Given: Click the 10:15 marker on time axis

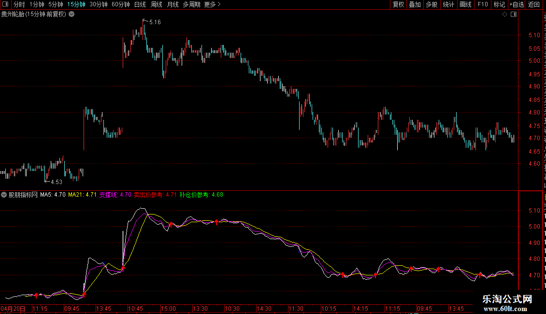Looking at the screenshot, I should click(329, 308).
